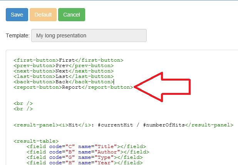Click the result-panel code line
238x165 pixels.
click(123, 125)
